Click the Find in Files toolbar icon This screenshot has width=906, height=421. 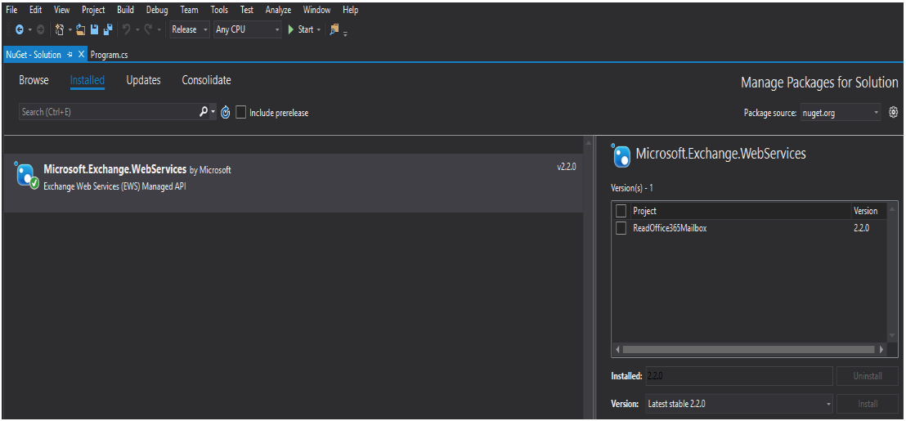[x=334, y=29]
